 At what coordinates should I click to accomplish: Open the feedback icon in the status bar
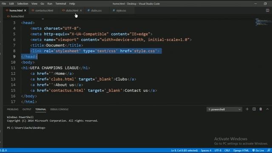coord(269,150)
